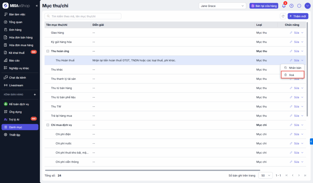This screenshot has width=313, height=183.
Task: Click Sửa in Chi phí thuê kho bãi row
Action: 296,153
